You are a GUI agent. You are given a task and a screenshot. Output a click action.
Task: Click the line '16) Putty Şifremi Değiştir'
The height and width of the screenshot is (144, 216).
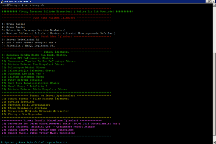coord(22,80)
